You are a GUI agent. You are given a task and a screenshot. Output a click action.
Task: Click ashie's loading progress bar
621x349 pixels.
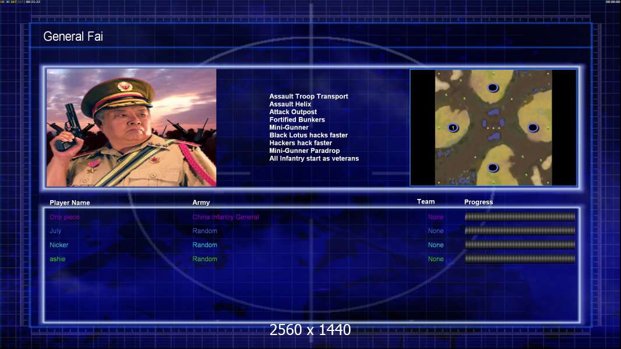pos(520,259)
